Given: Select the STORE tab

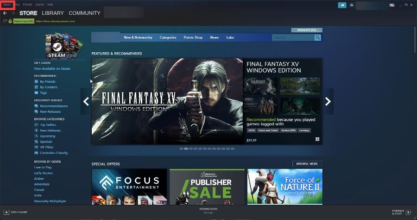Looking at the screenshot, I should click(28, 13).
